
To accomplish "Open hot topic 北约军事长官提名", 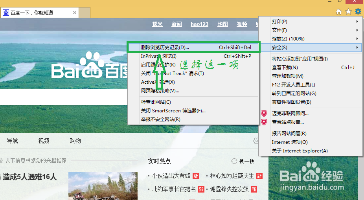I will [x=174, y=189].
